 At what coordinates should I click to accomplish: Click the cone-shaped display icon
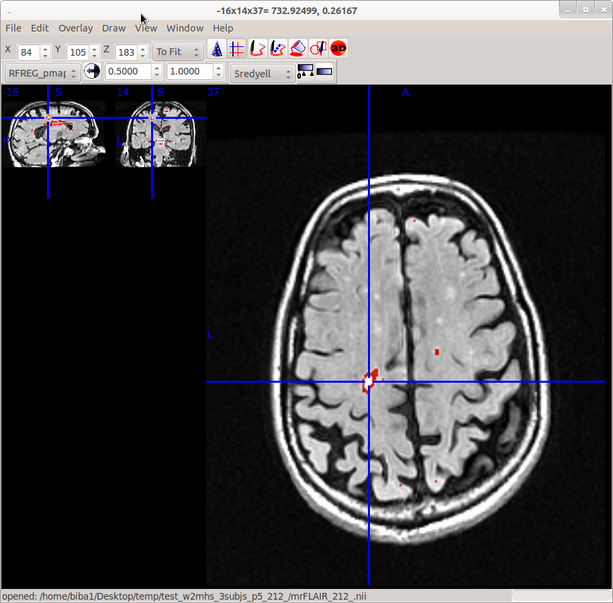pyautogui.click(x=216, y=49)
